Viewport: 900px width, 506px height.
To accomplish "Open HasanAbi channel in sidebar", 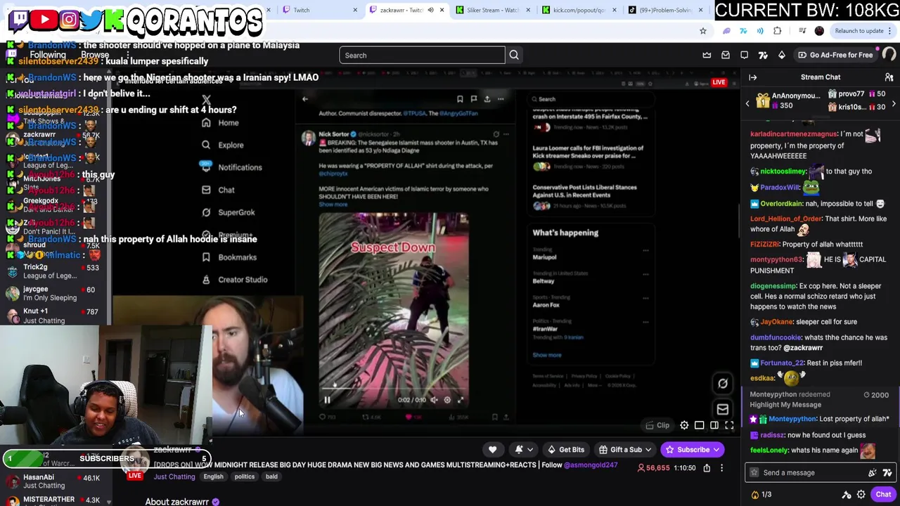I will (x=55, y=481).
